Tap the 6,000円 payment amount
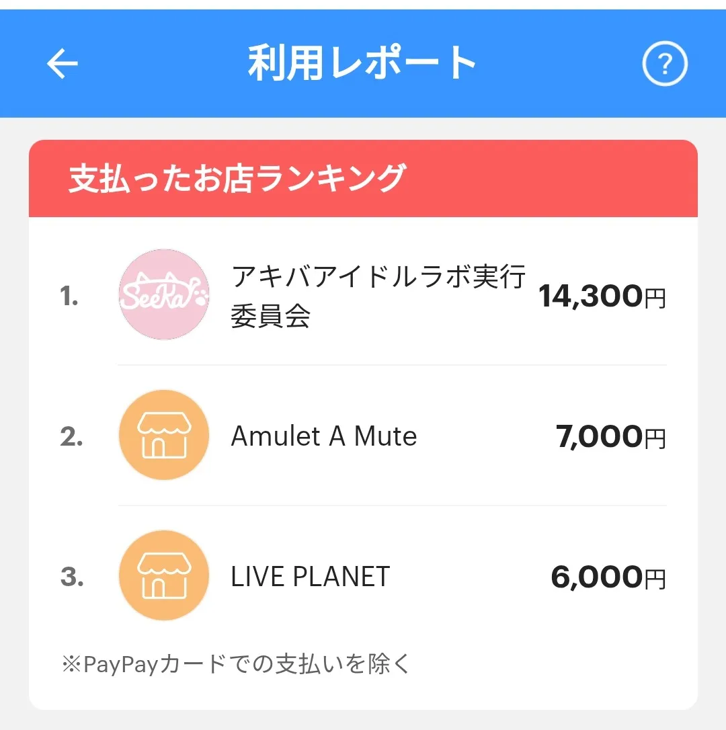 coord(597,577)
